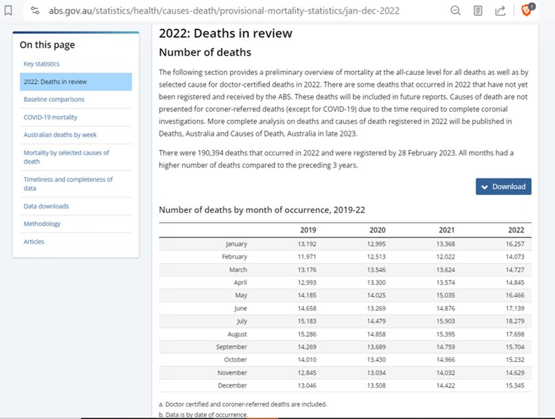Click the value 13,574 for April 2021

tap(445, 282)
